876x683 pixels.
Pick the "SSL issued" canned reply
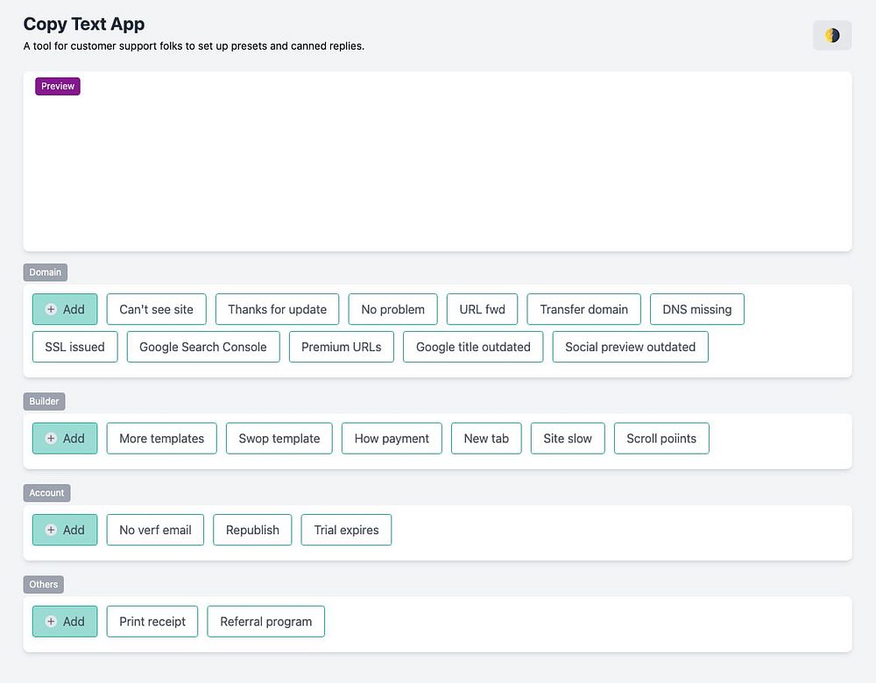(74, 347)
